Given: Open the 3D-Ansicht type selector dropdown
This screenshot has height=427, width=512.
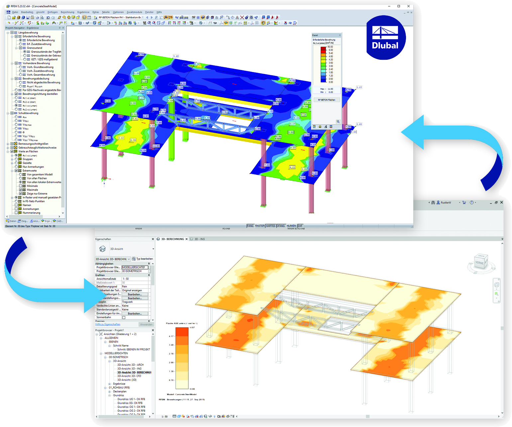Looking at the screenshot, I should 129,259.
